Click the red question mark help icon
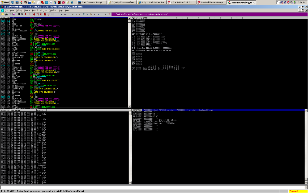Screen dimensions: 308x193 [109, 14]
